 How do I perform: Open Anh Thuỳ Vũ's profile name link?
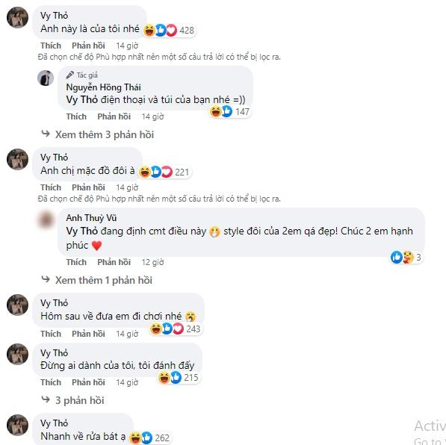tap(91, 218)
